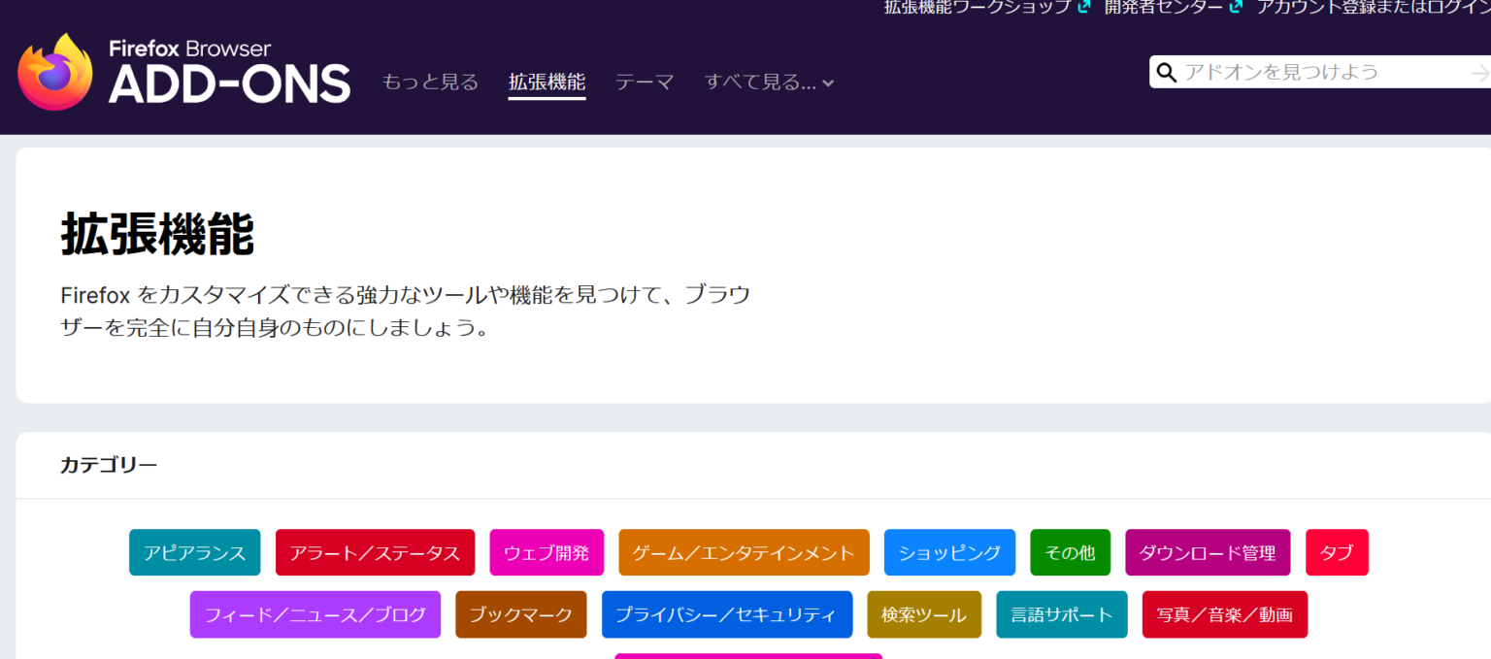Click the external-link icon beside 開発者センター
Screen dimensions: 1491x659
[1237, 8]
